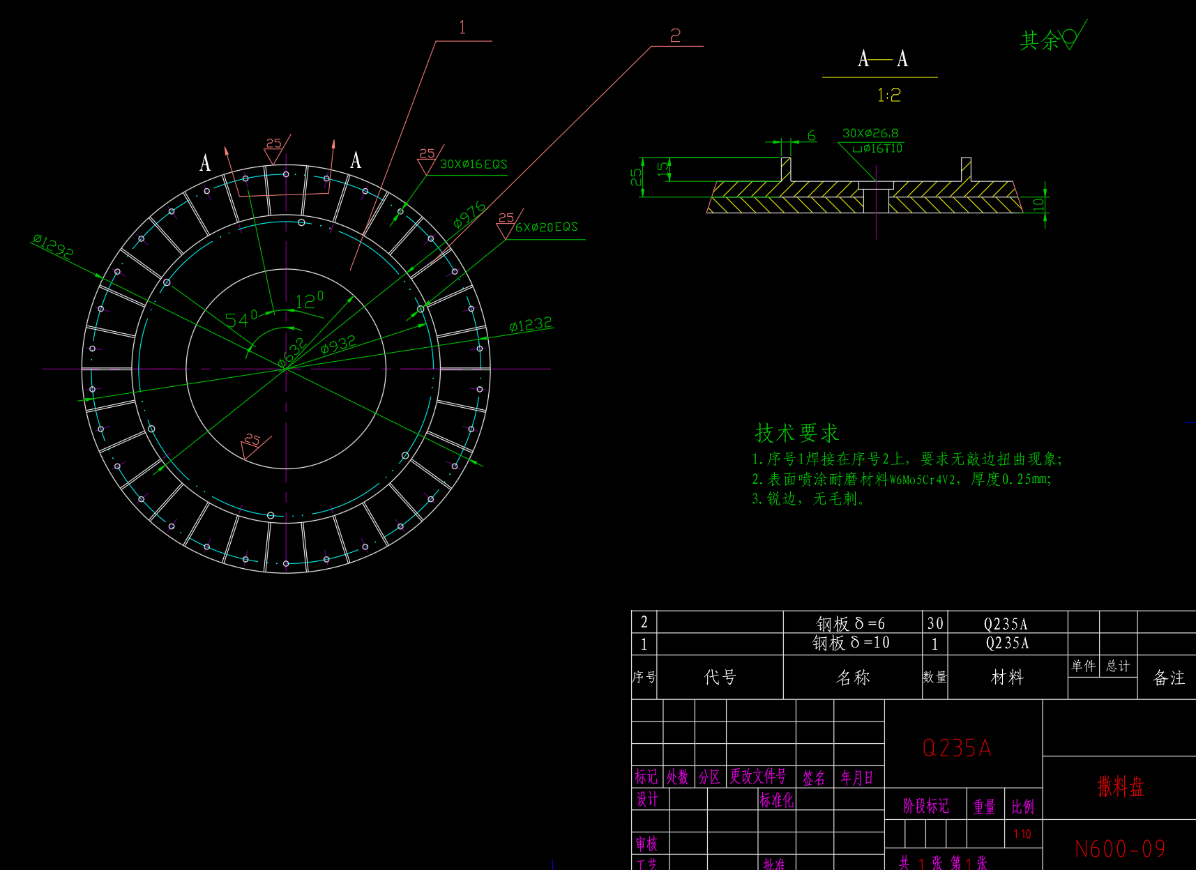The image size is (1196, 870).
Task: Select the 单件 header cell
Action: pos(1083,666)
